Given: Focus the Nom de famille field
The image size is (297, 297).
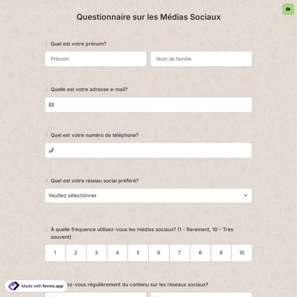Looking at the screenshot, I should [x=201, y=59].
